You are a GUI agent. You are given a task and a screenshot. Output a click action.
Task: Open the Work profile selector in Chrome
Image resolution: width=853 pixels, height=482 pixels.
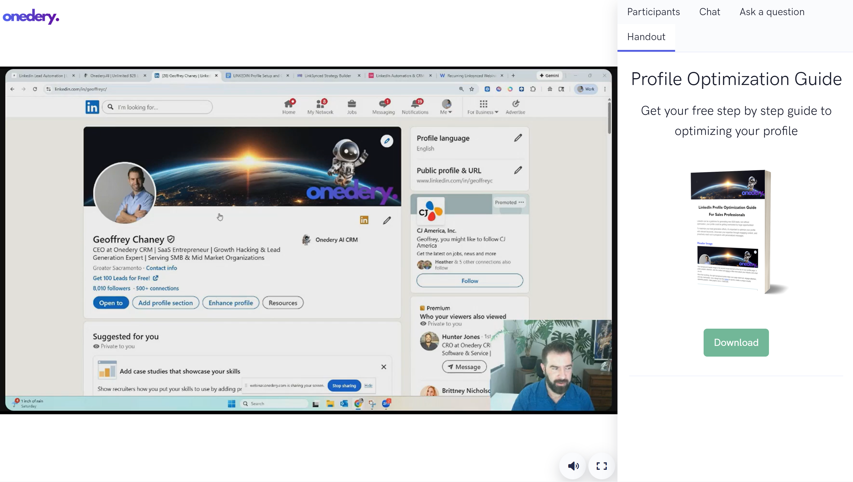coord(586,89)
